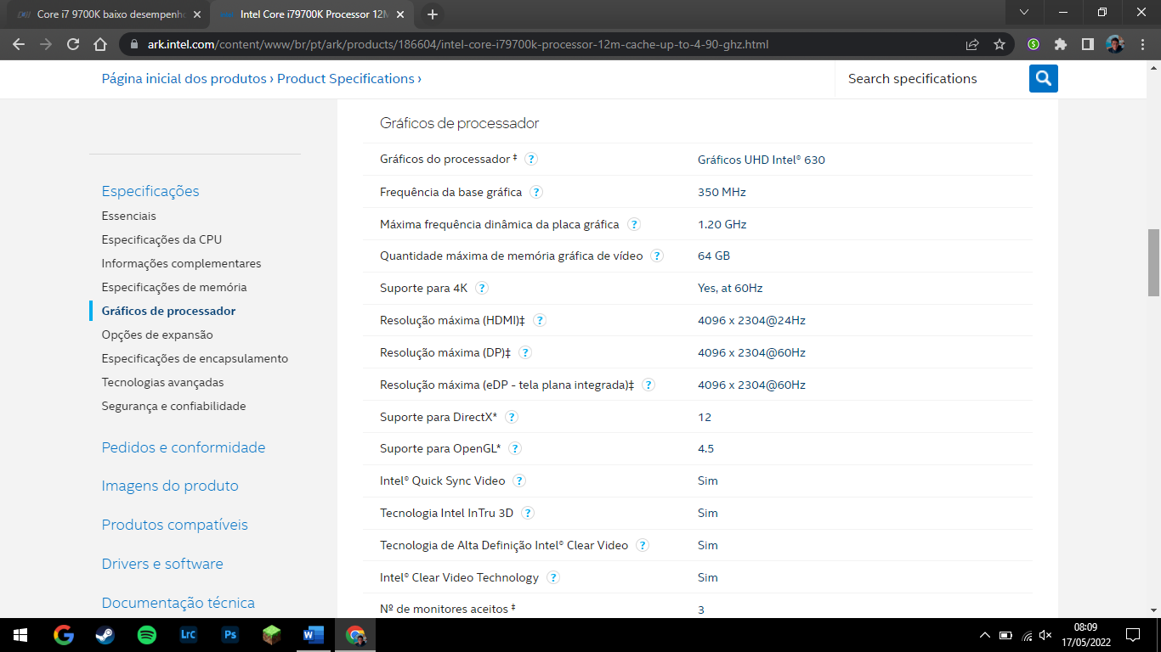Open help for Quantidade máxima de memória gráfica
The height and width of the screenshot is (652, 1161).
pos(657,256)
